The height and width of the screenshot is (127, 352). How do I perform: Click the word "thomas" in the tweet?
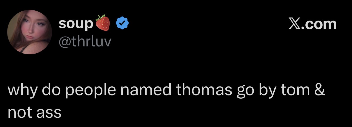tap(204, 90)
